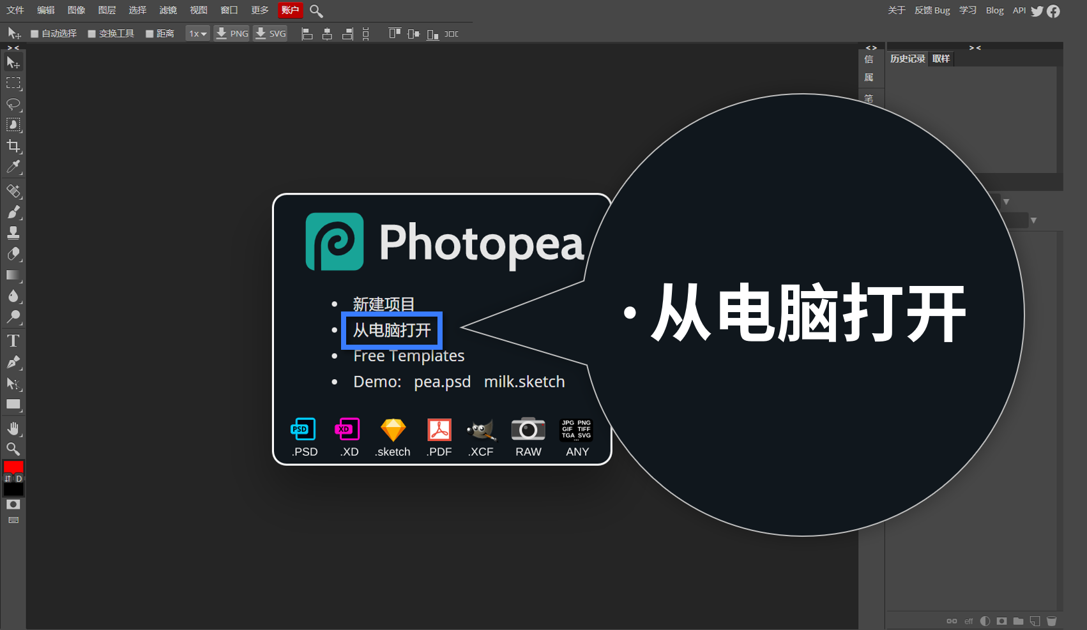This screenshot has height=630, width=1087.
Task: Select the Lasso tool
Action: (13, 104)
